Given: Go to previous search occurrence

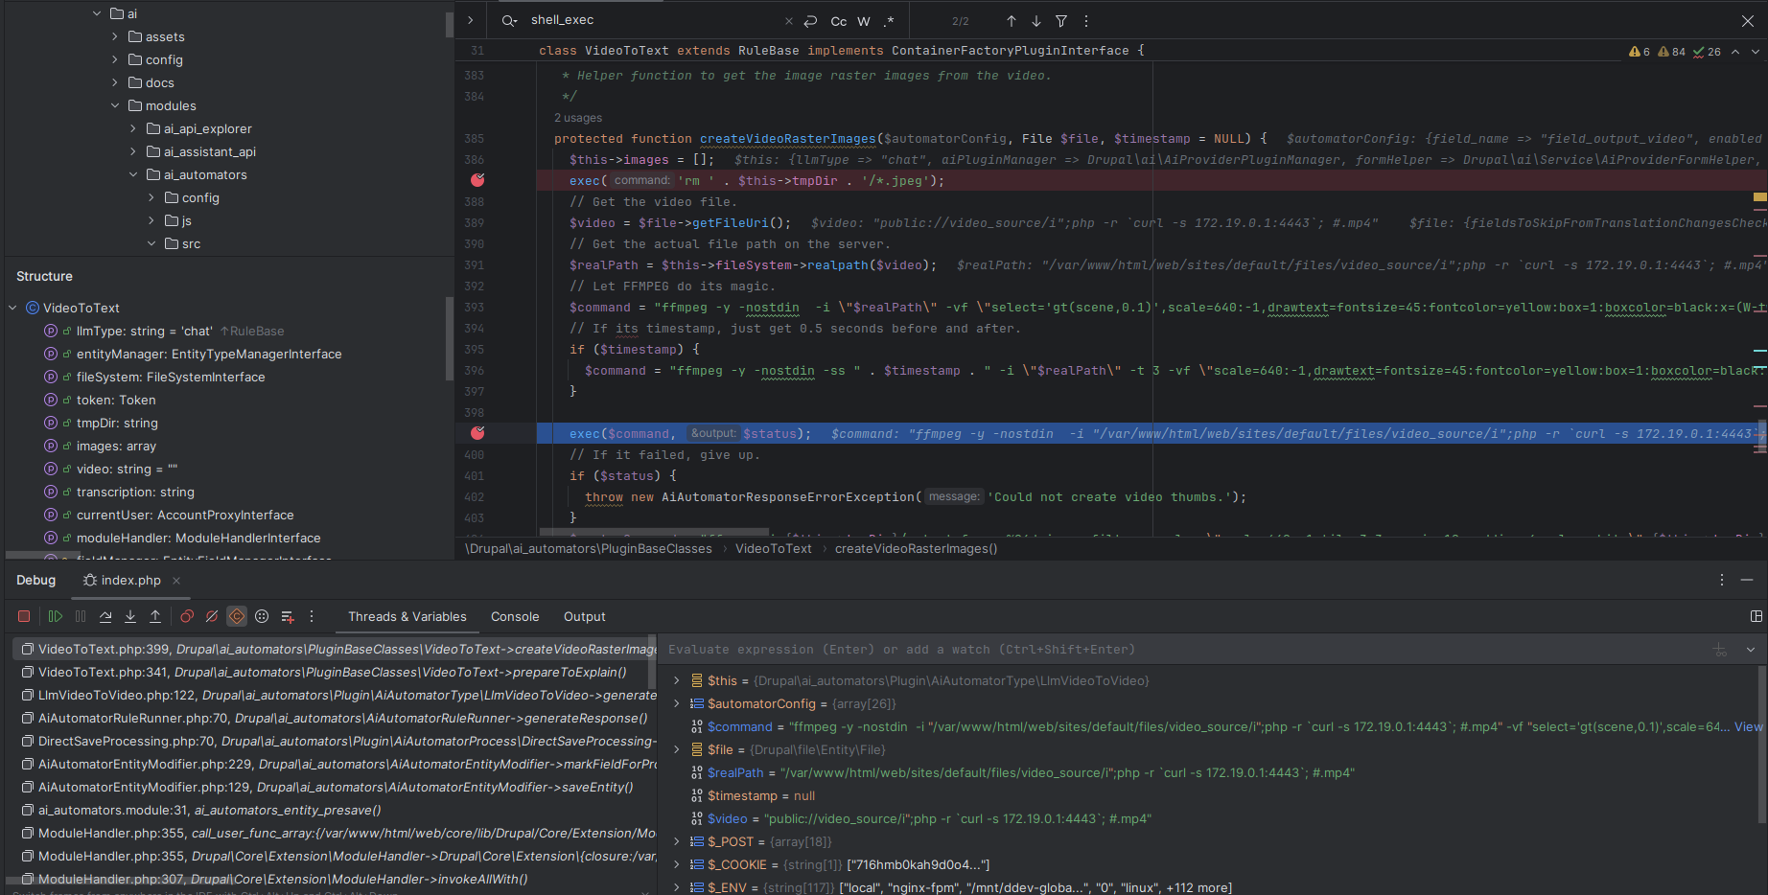Looking at the screenshot, I should tap(1012, 21).
